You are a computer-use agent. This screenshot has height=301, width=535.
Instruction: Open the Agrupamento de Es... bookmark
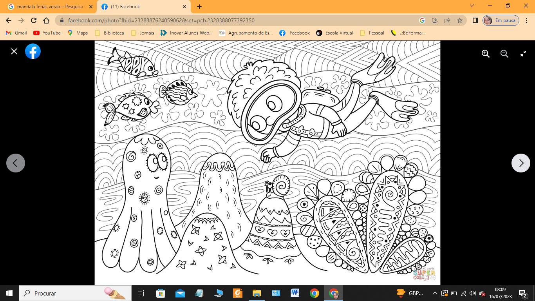point(246,33)
